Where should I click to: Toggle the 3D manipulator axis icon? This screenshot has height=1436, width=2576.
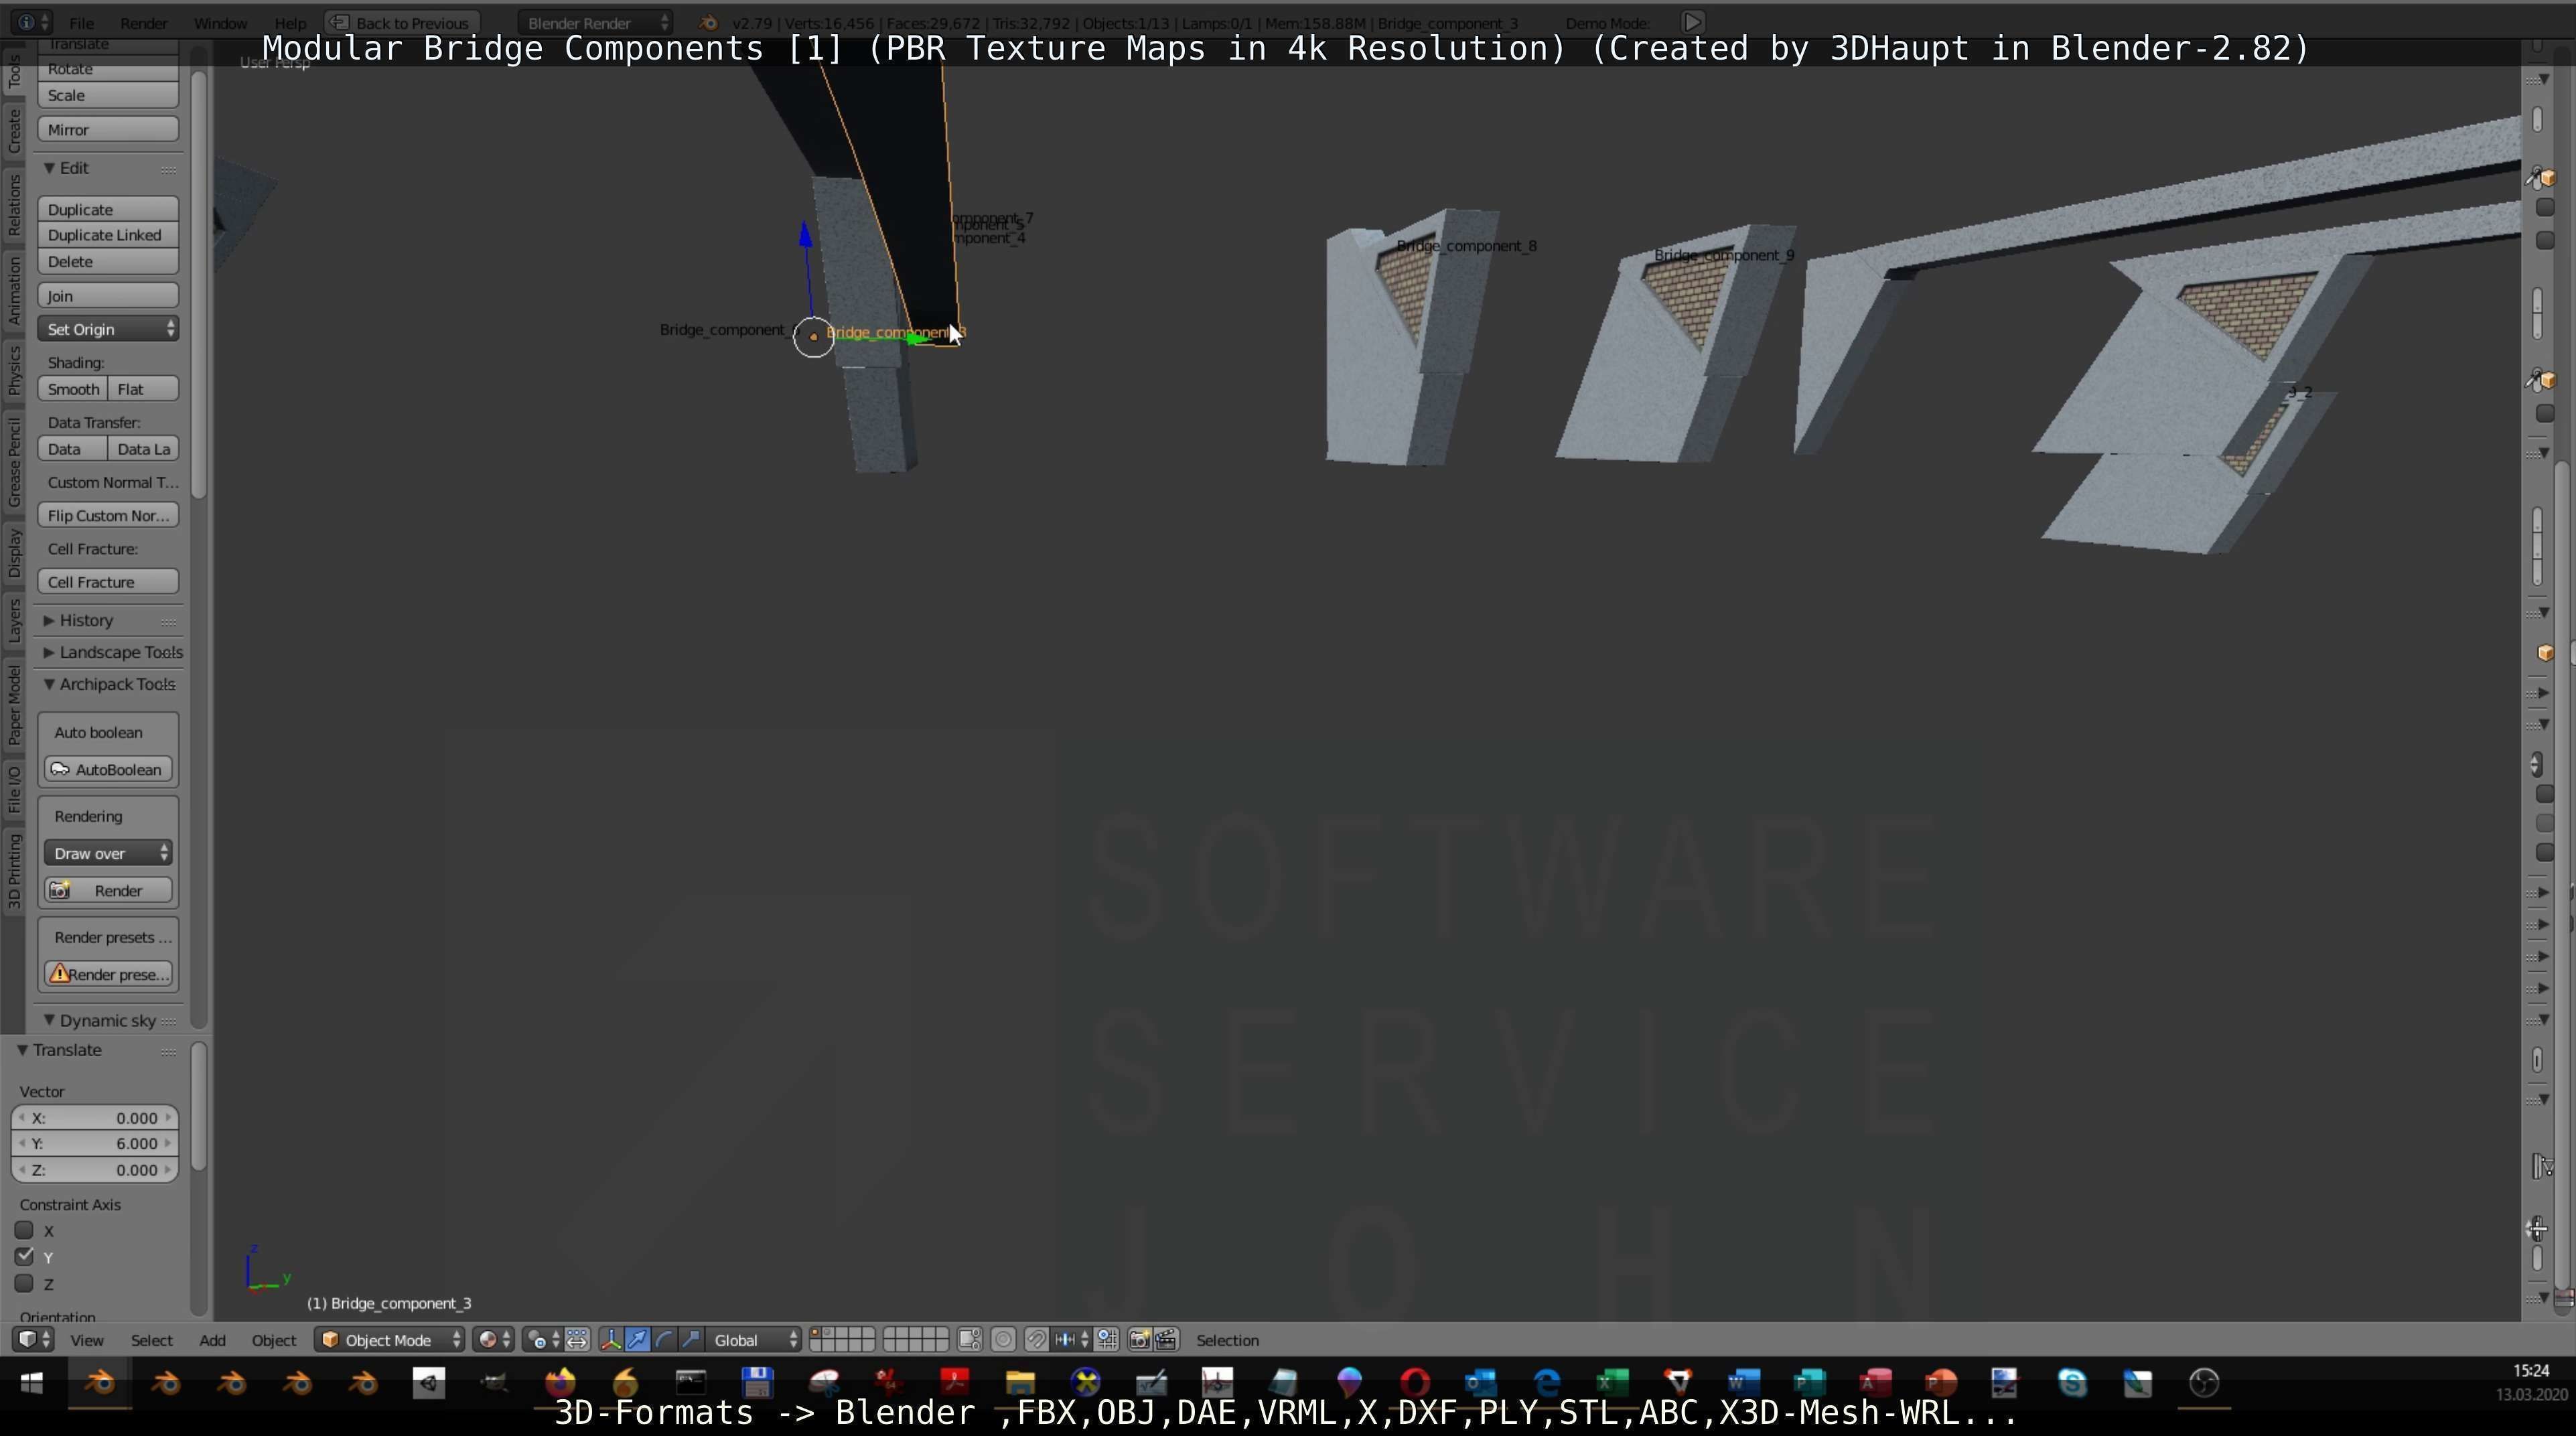[x=611, y=1340]
